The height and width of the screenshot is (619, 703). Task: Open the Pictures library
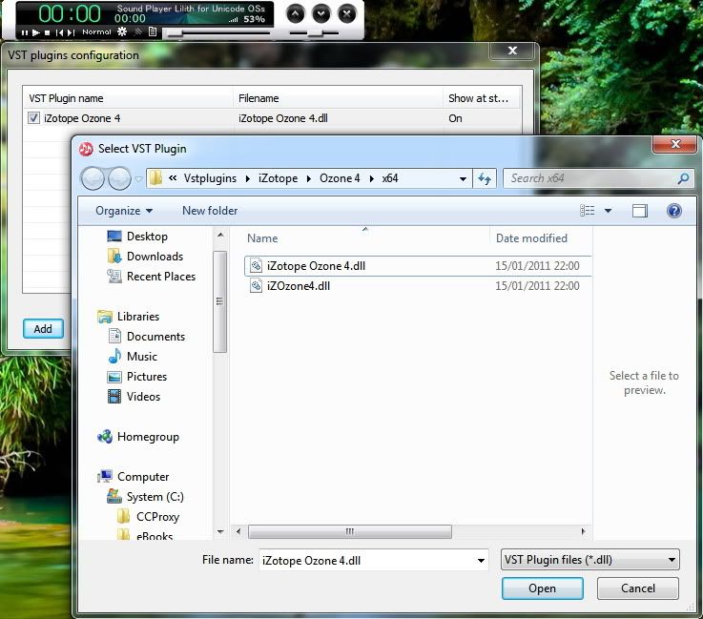tap(137, 377)
